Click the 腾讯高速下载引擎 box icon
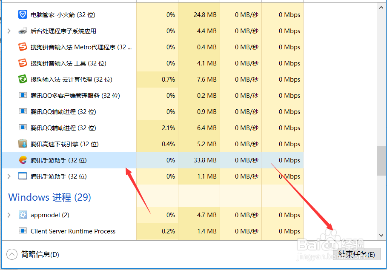This screenshot has width=387, height=270. pyautogui.click(x=23, y=144)
